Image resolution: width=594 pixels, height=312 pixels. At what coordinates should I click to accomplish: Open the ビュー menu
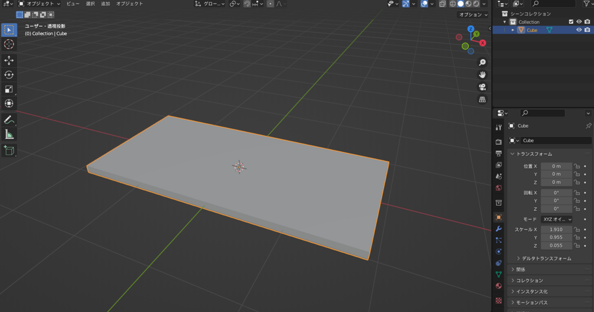point(73,3)
